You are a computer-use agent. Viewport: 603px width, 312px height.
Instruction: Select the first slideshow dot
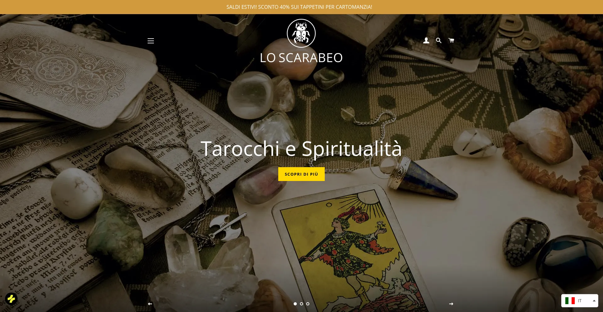[x=295, y=304]
